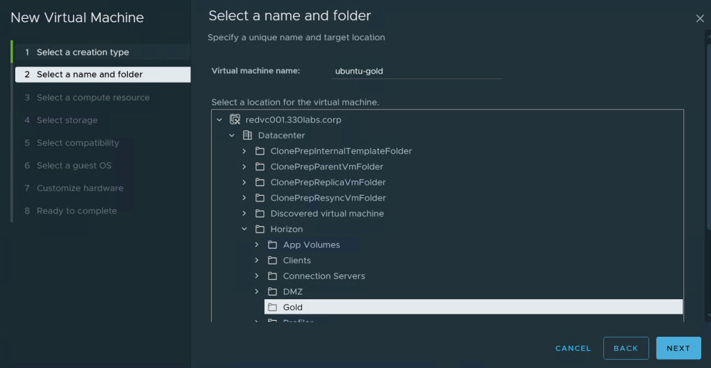Select the Horizon folder row
This screenshot has height=368, width=711.
287,229
